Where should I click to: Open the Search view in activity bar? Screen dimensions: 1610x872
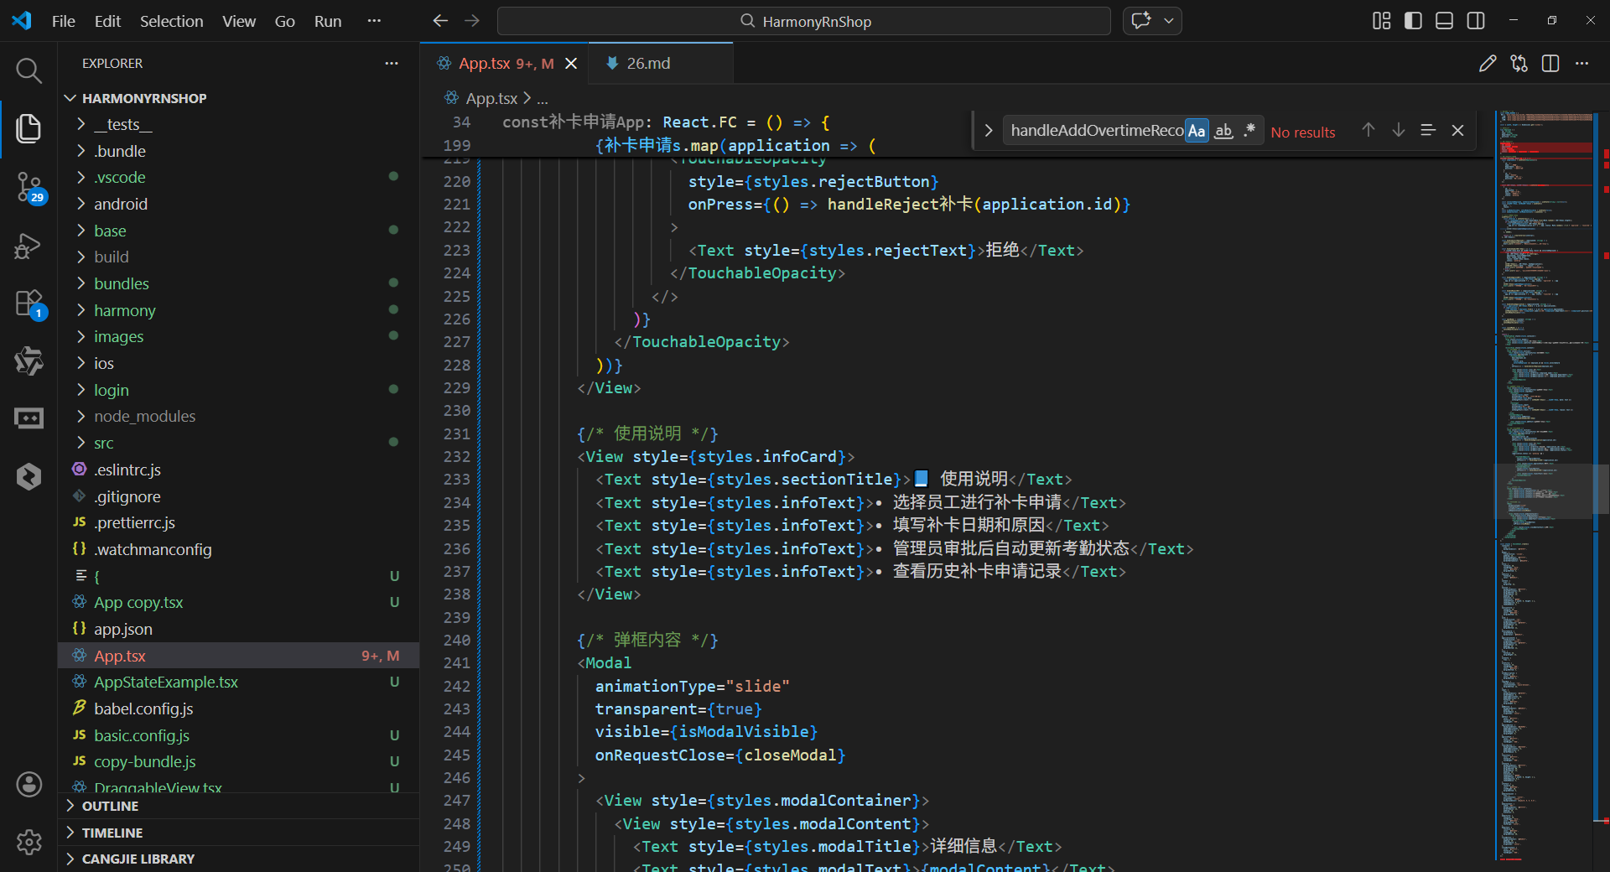tap(29, 70)
